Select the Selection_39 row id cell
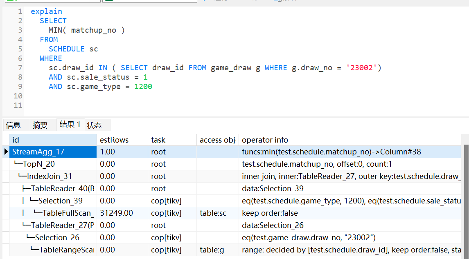Screen dimensions: 469x259 (x=60, y=201)
